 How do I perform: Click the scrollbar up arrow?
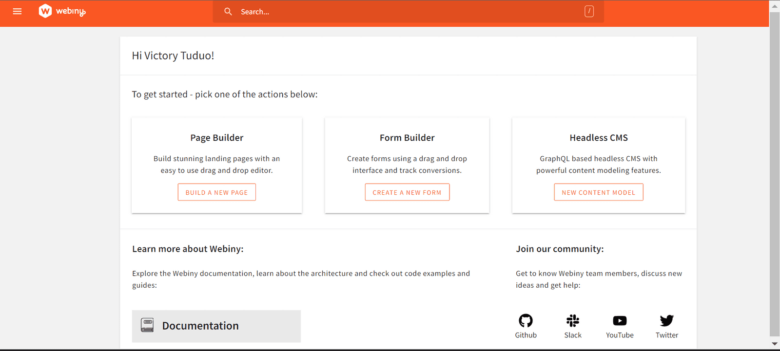[x=774, y=6]
